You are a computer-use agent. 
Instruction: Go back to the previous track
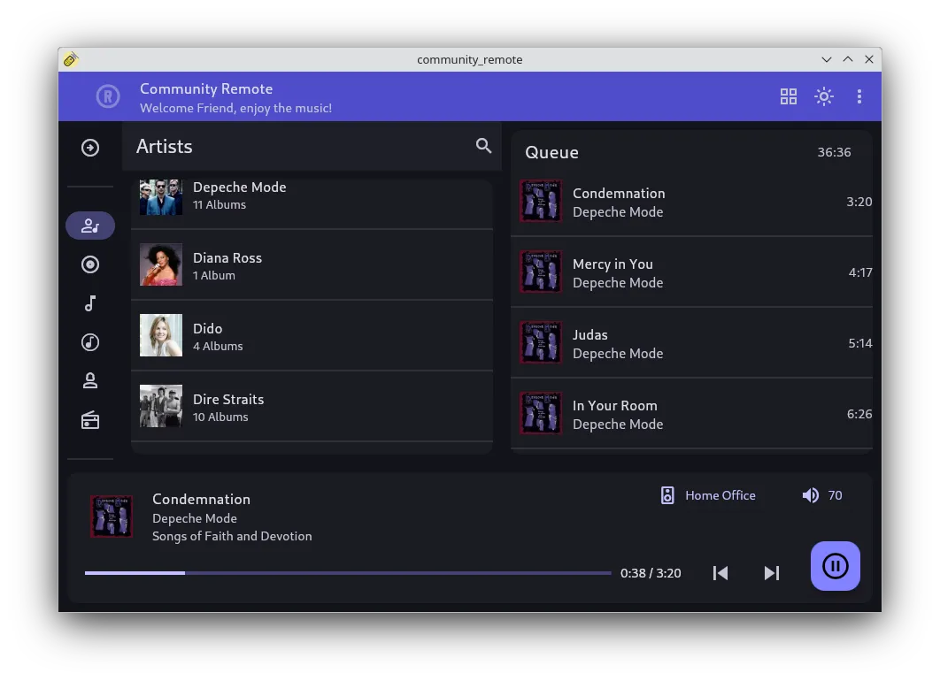pyautogui.click(x=720, y=573)
